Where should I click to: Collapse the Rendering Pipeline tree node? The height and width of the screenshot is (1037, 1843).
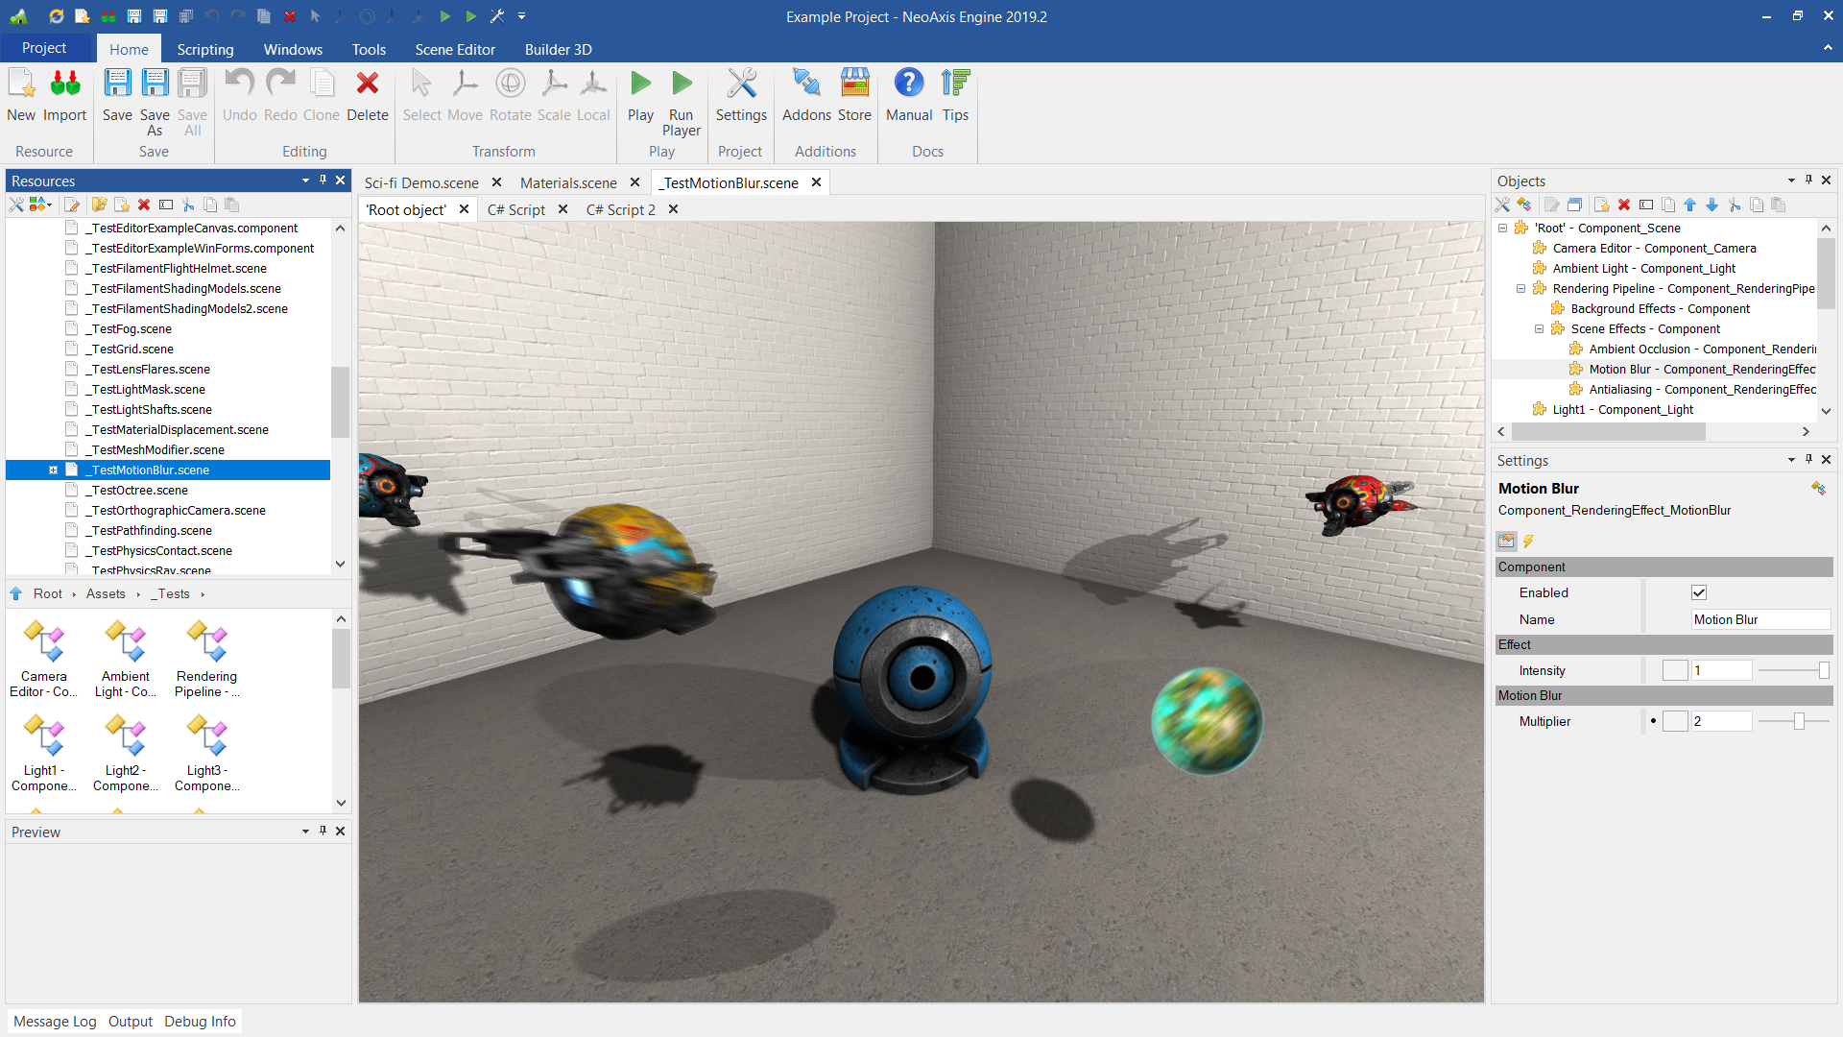tap(1520, 288)
